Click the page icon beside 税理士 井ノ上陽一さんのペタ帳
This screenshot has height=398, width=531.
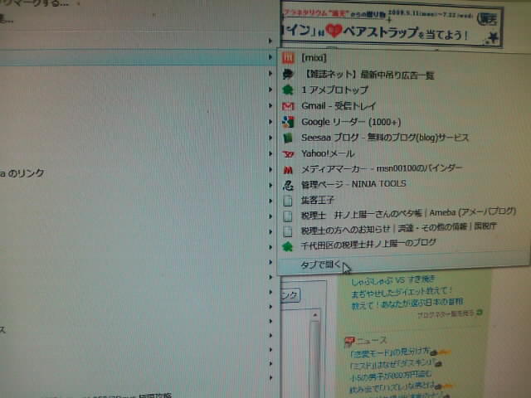[288, 216]
